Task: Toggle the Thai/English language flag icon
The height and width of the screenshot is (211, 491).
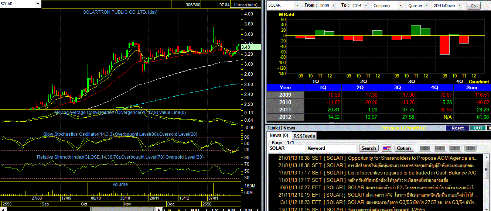Action: 386,148
